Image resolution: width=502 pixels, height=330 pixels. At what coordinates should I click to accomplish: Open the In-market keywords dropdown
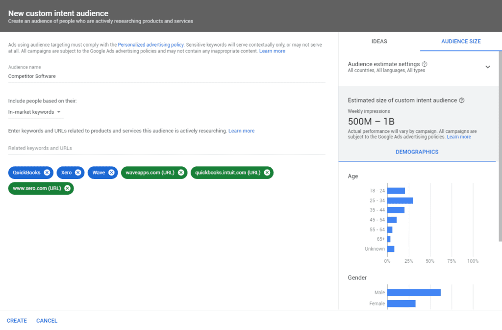35,112
